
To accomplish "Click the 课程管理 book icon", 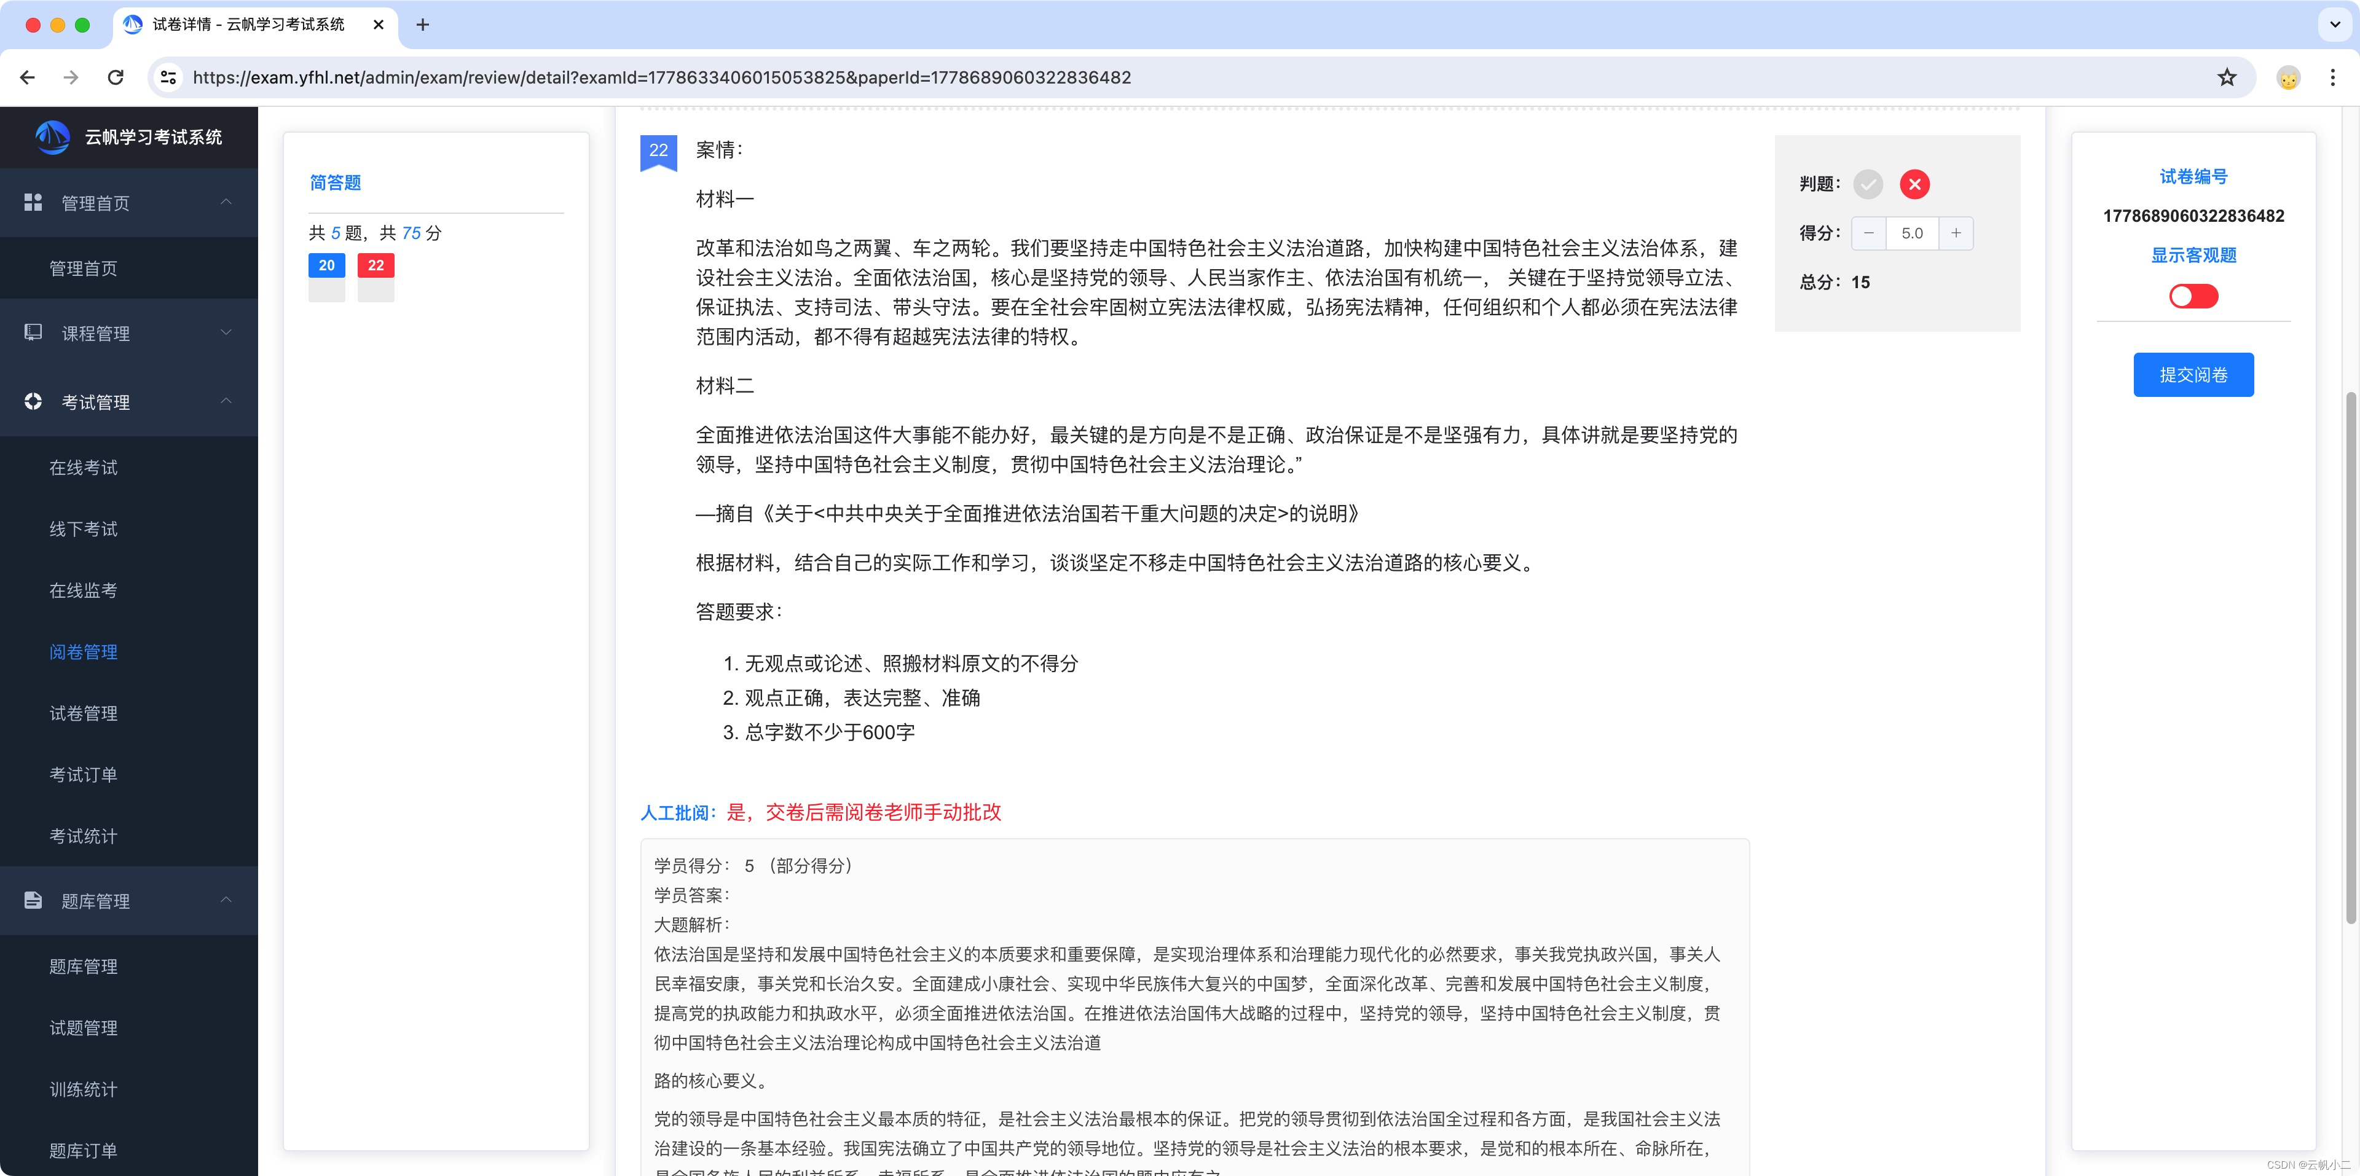I will click(33, 332).
